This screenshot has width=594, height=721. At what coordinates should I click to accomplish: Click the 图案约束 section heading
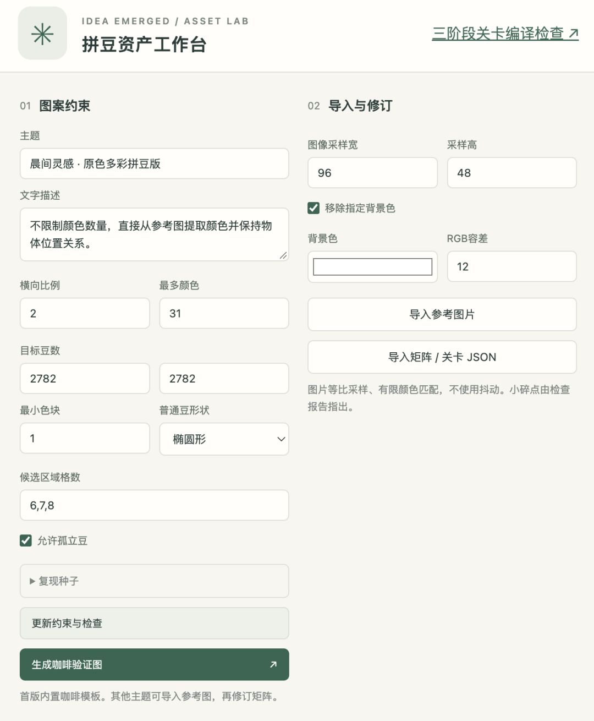pyautogui.click(x=64, y=106)
